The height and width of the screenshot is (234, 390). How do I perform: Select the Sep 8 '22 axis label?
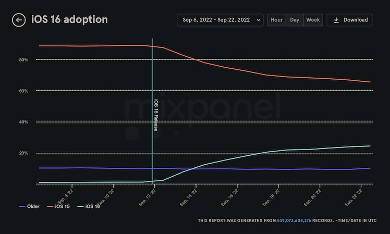[65, 195]
